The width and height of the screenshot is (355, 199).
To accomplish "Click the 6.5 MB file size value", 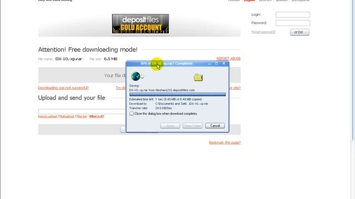I will (x=110, y=59).
